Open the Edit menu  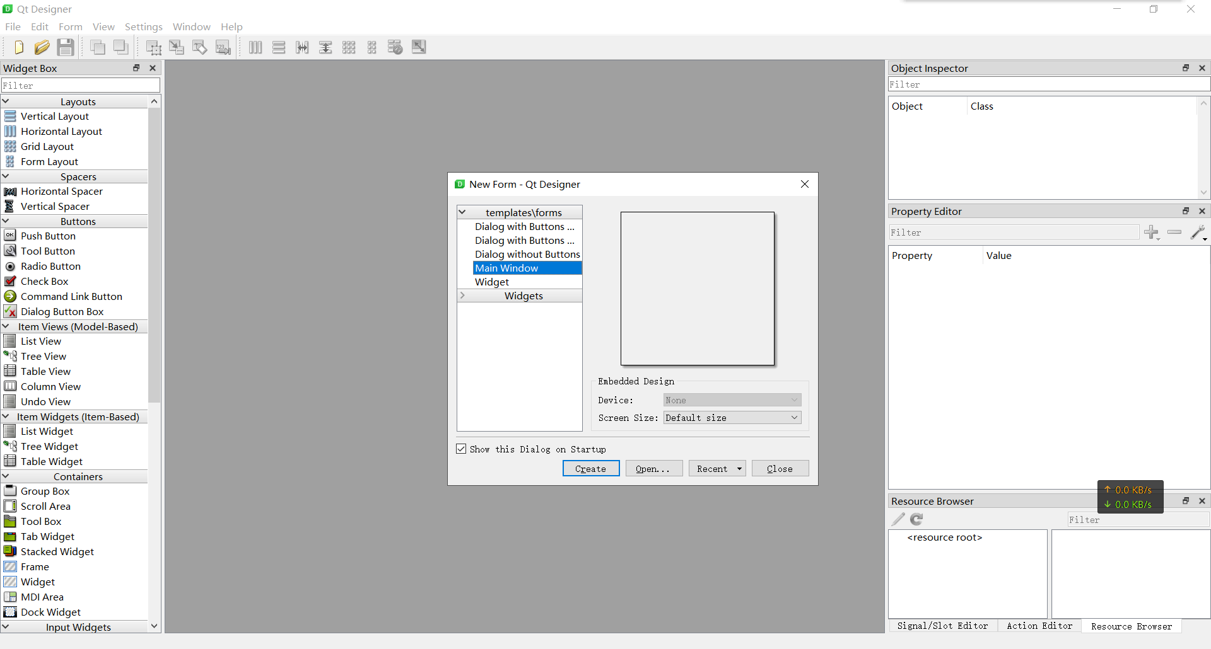tap(40, 26)
